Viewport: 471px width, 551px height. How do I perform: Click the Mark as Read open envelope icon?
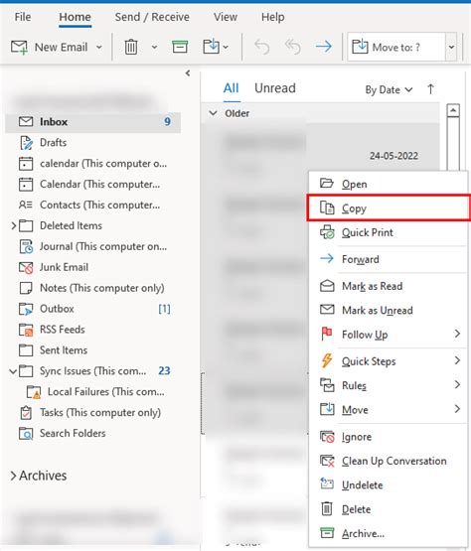click(x=327, y=286)
